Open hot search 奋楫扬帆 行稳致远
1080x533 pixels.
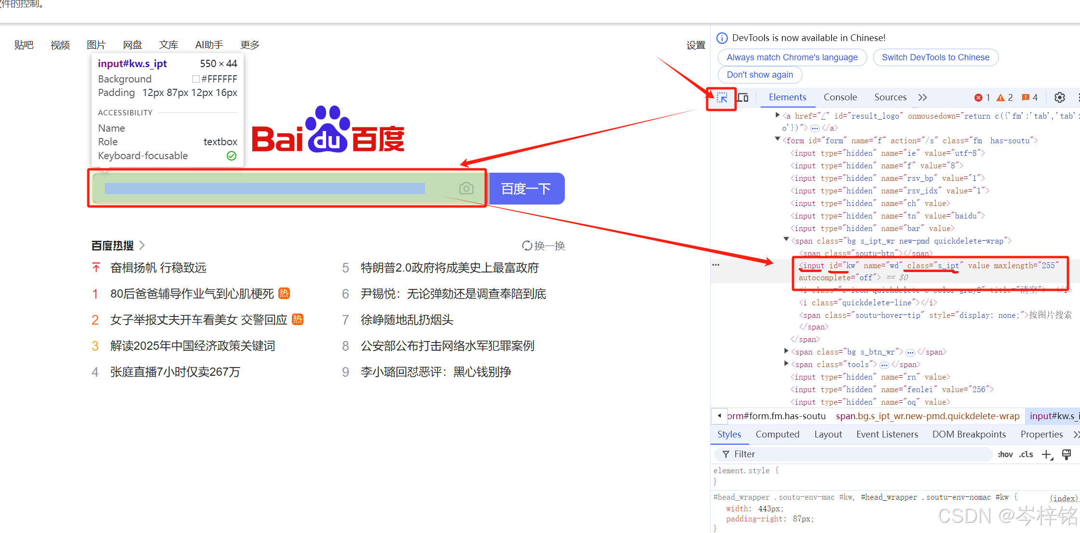[x=158, y=268]
